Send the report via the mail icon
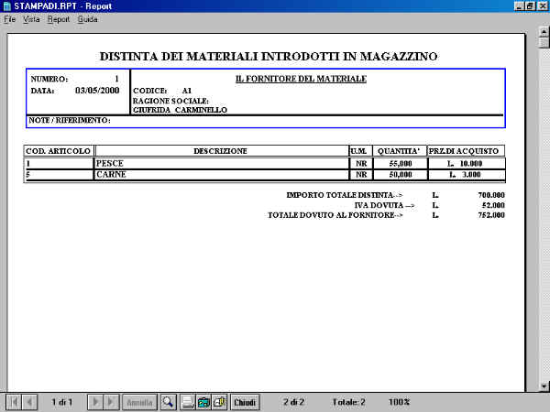Screen dimensions: 550x412 (220, 402)
